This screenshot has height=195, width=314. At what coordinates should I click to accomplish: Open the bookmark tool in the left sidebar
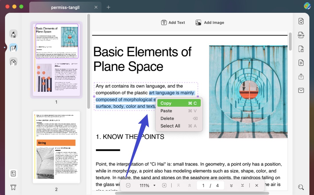coord(13,187)
